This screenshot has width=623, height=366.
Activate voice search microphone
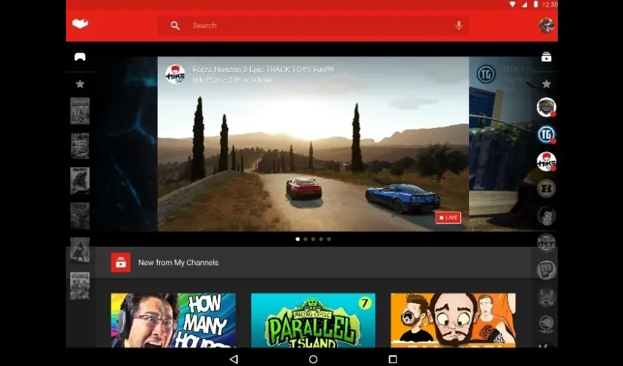coord(459,26)
